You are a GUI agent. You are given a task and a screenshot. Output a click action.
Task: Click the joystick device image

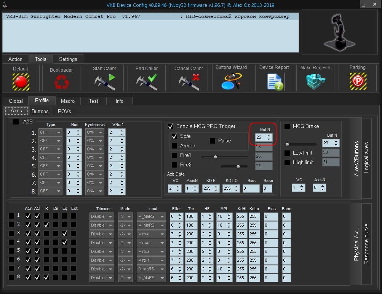pos(339,32)
